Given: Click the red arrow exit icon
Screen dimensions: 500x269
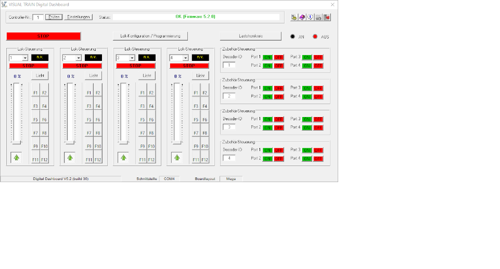Looking at the screenshot, I should click(x=327, y=17).
